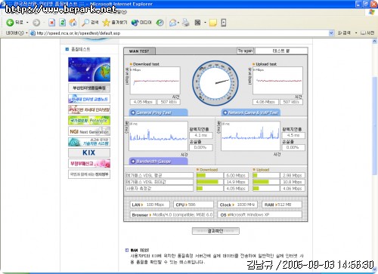Select the WAN TEST tab
The image size is (378, 274).
pos(139,51)
